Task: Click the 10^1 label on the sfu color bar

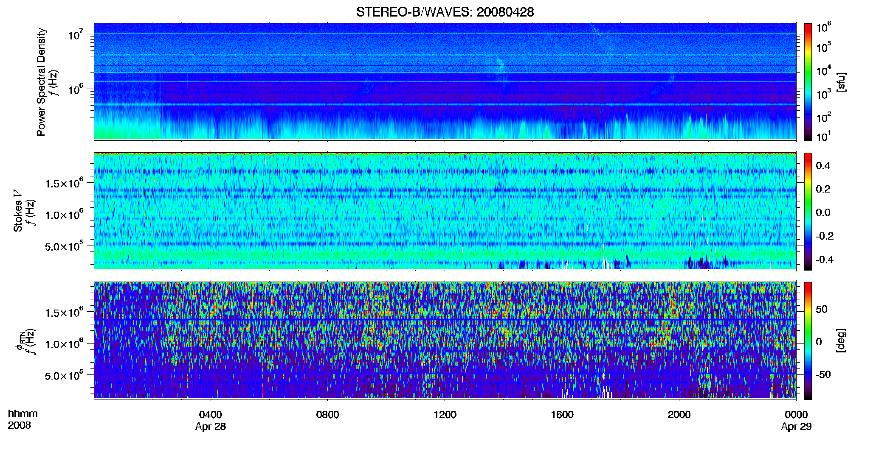Action: coord(823,136)
